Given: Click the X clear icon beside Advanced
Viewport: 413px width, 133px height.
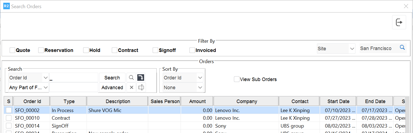Looking at the screenshot, I should click(x=131, y=87).
